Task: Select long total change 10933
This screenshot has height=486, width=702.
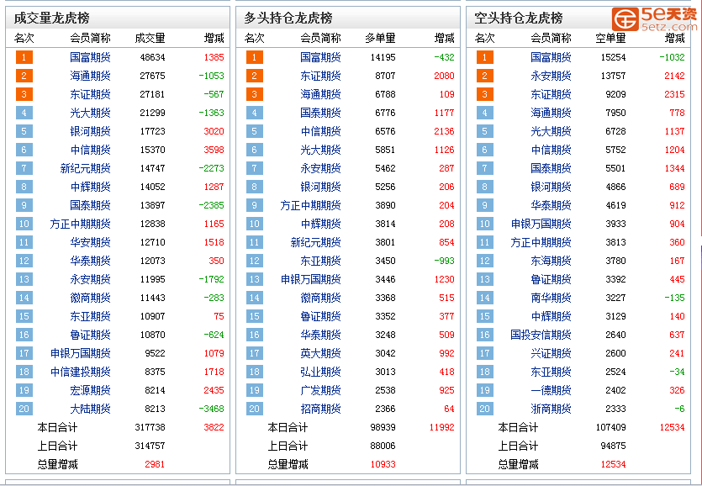Action: tap(383, 464)
